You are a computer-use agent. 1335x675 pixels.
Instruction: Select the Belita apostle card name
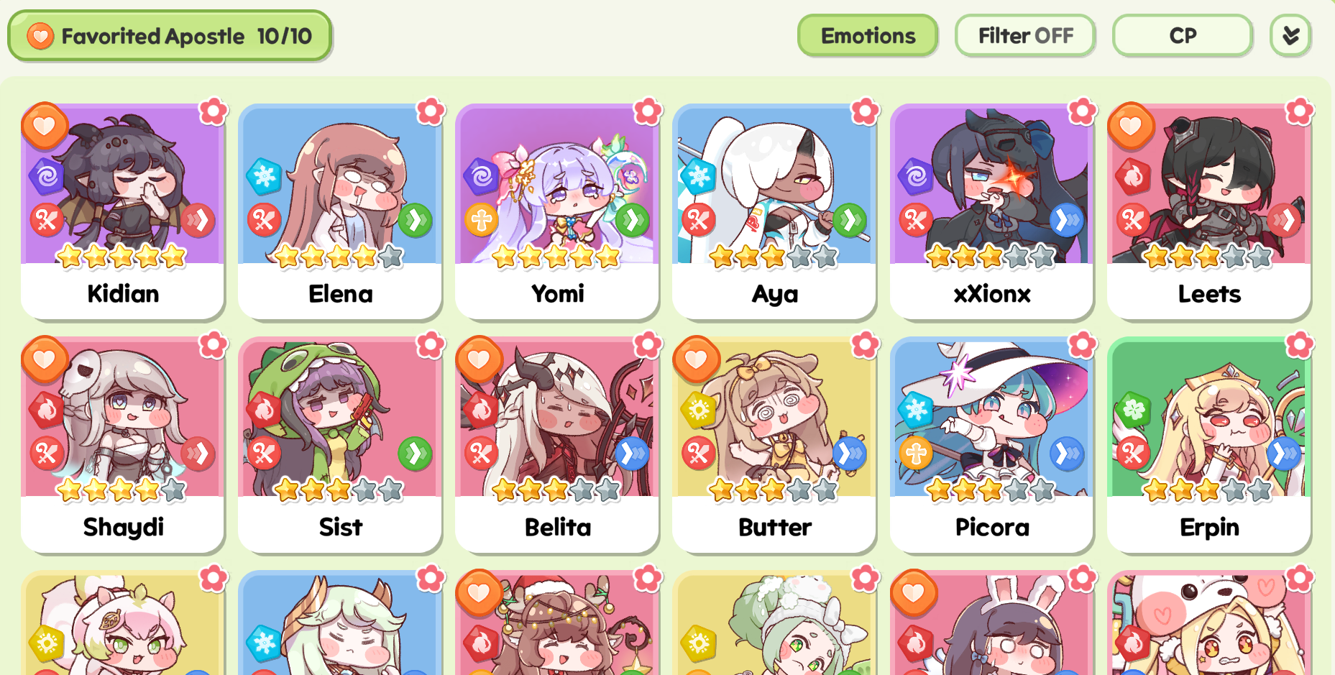[x=558, y=527]
